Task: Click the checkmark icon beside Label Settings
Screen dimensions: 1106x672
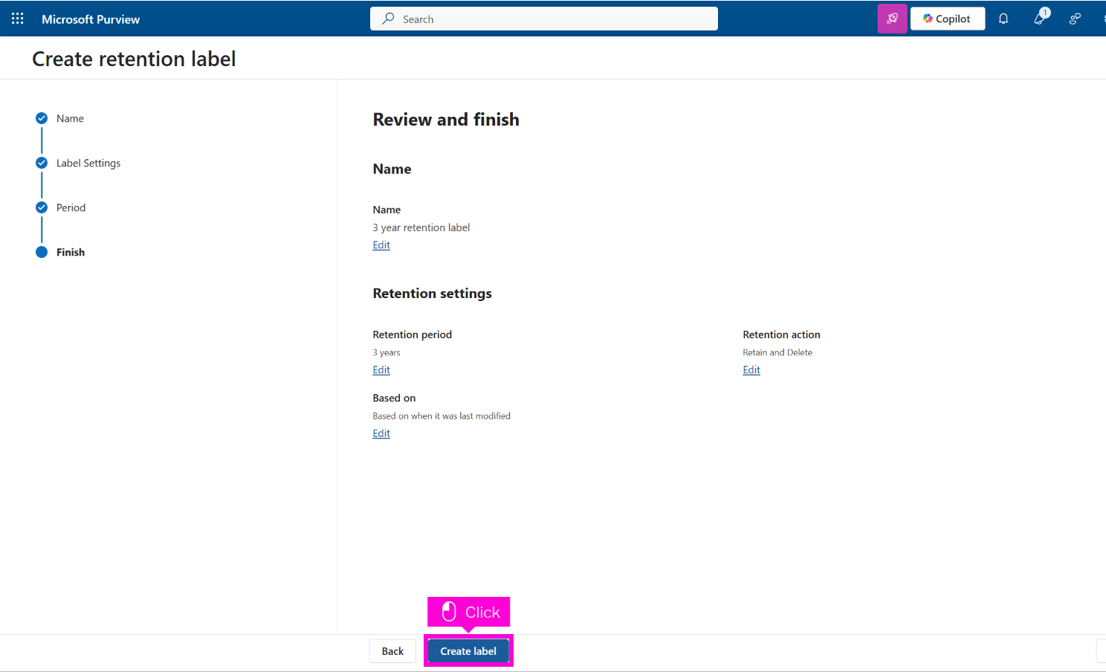Action: [x=42, y=163]
